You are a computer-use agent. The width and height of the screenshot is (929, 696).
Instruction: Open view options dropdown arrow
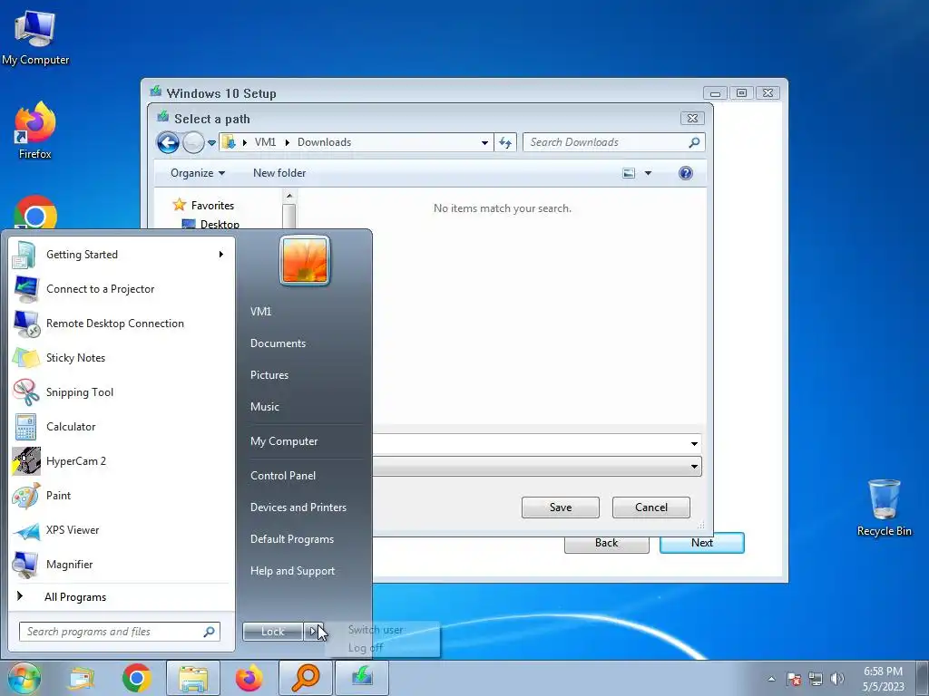coord(648,173)
